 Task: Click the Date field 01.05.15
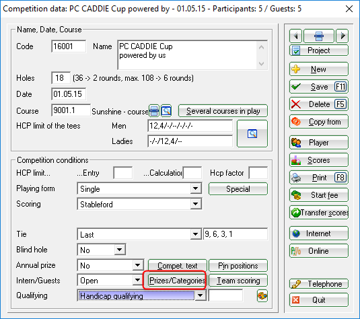[69, 94]
